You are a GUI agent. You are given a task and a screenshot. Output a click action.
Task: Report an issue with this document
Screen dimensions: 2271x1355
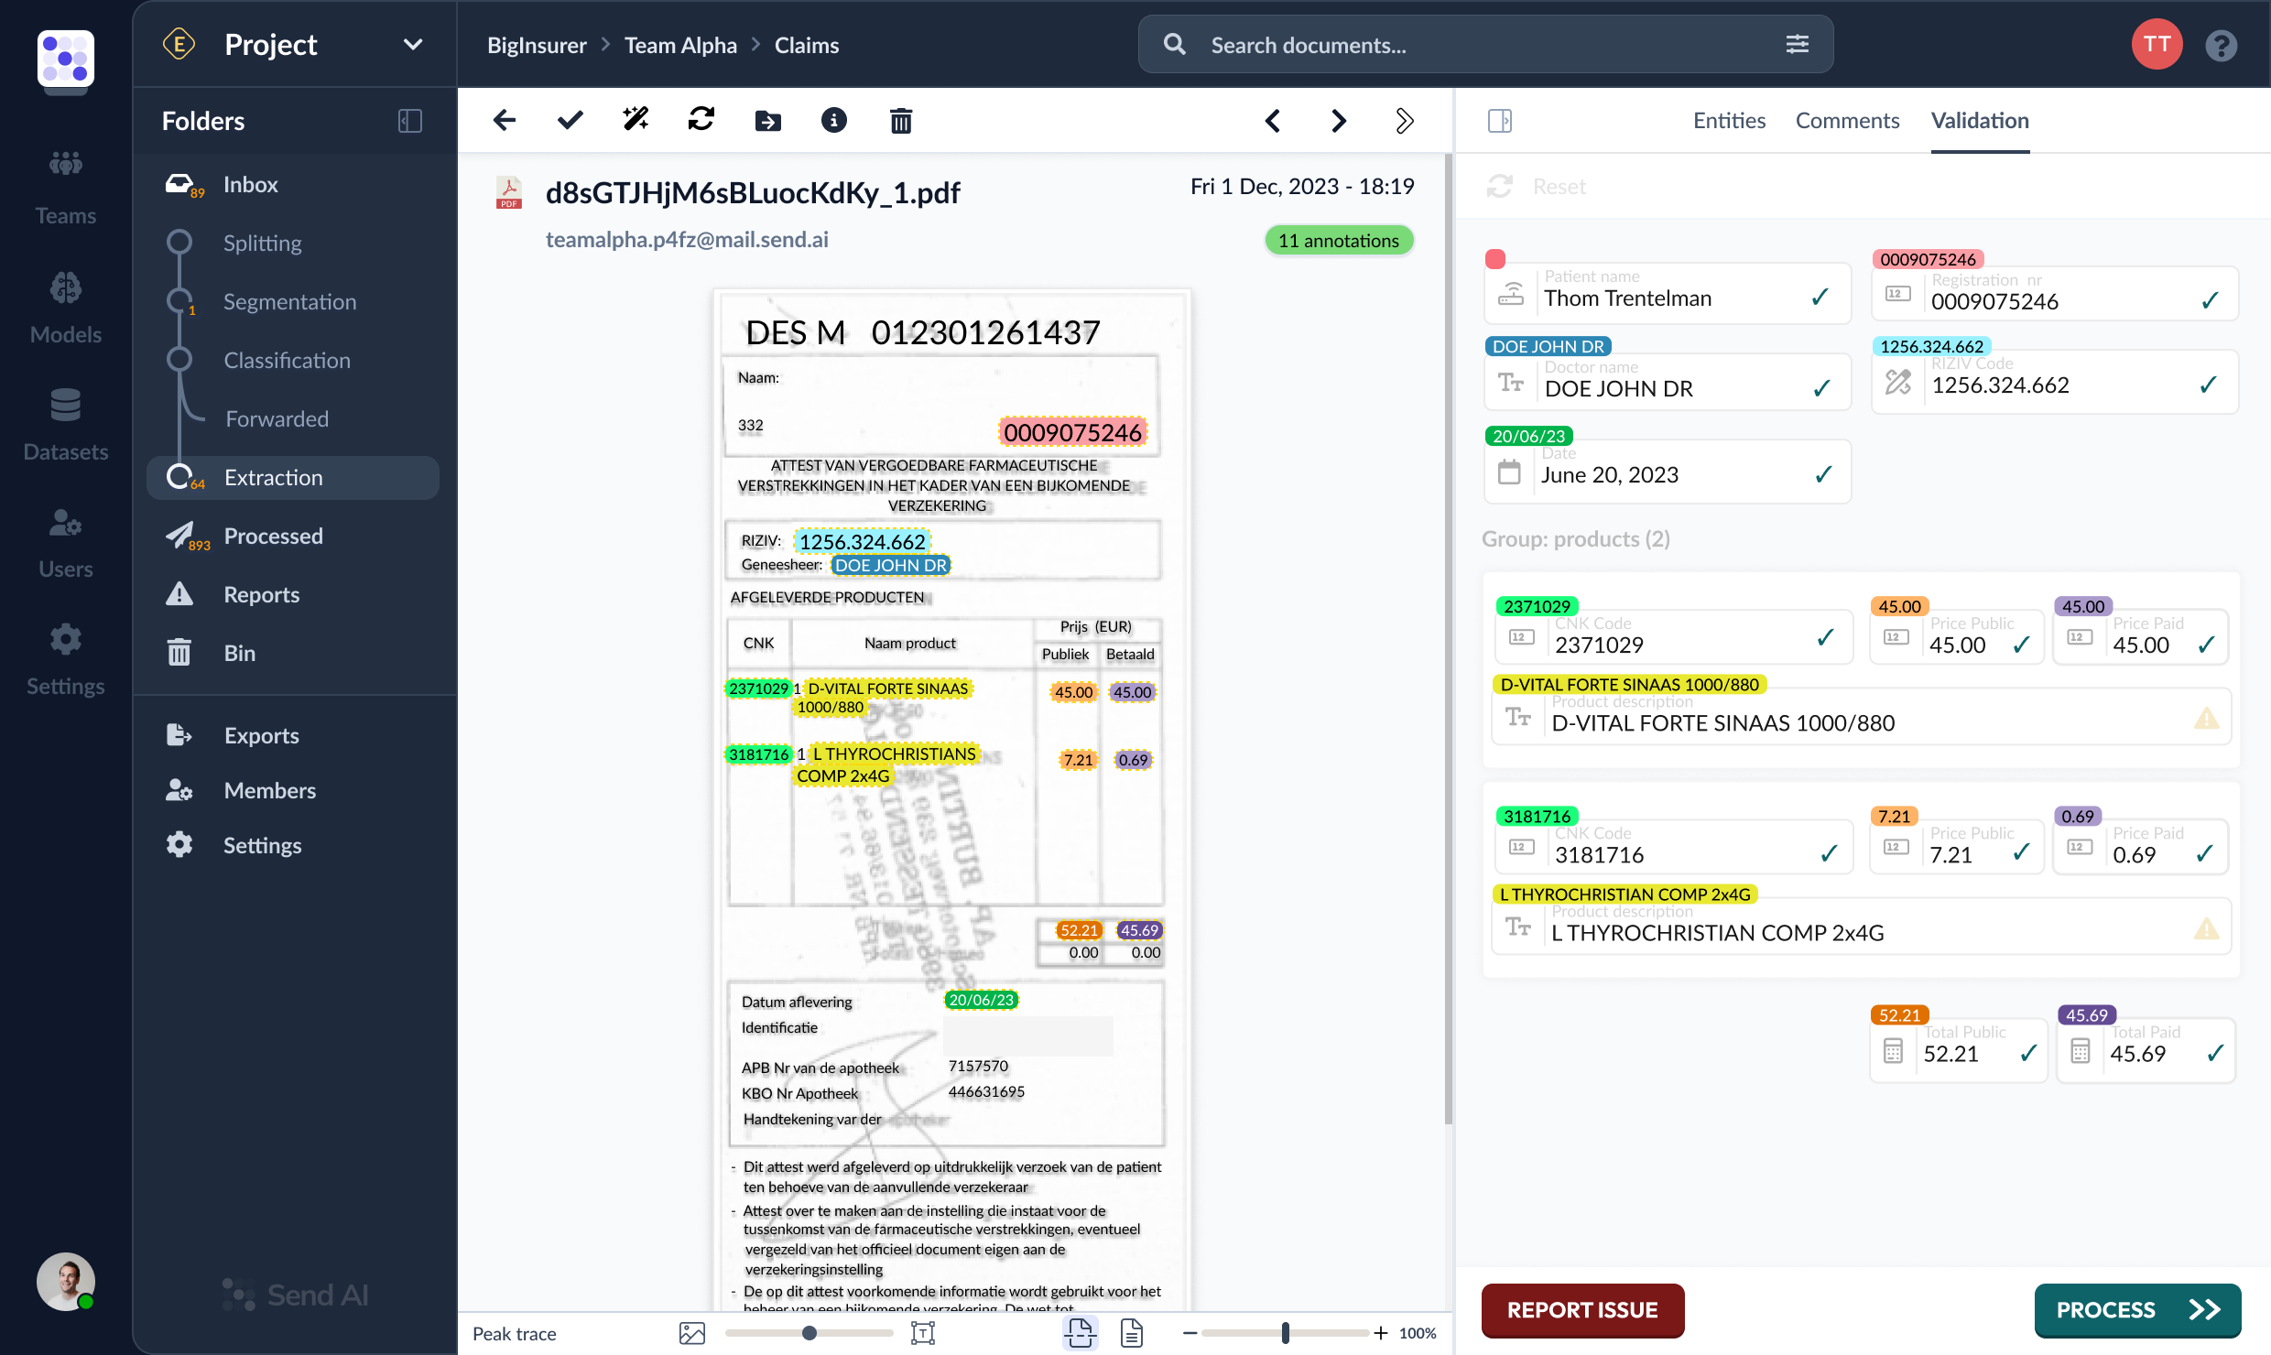[1582, 1310]
